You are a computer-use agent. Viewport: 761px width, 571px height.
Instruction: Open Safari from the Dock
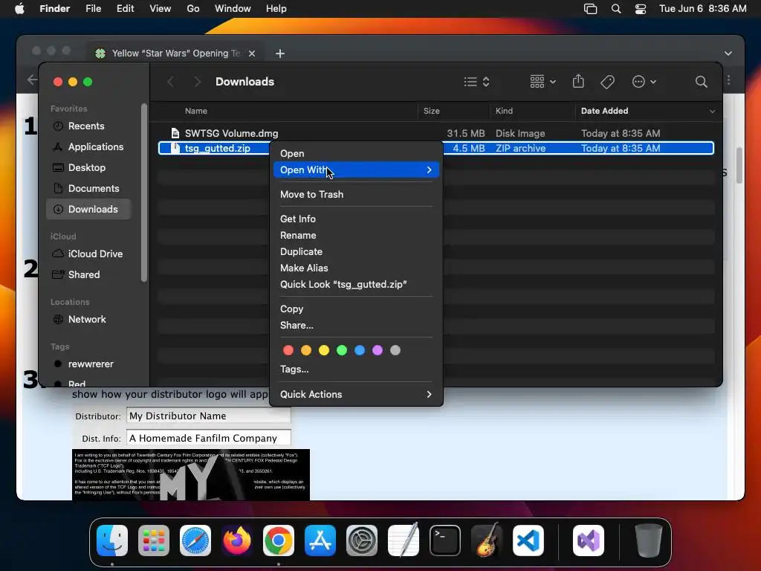pos(195,541)
